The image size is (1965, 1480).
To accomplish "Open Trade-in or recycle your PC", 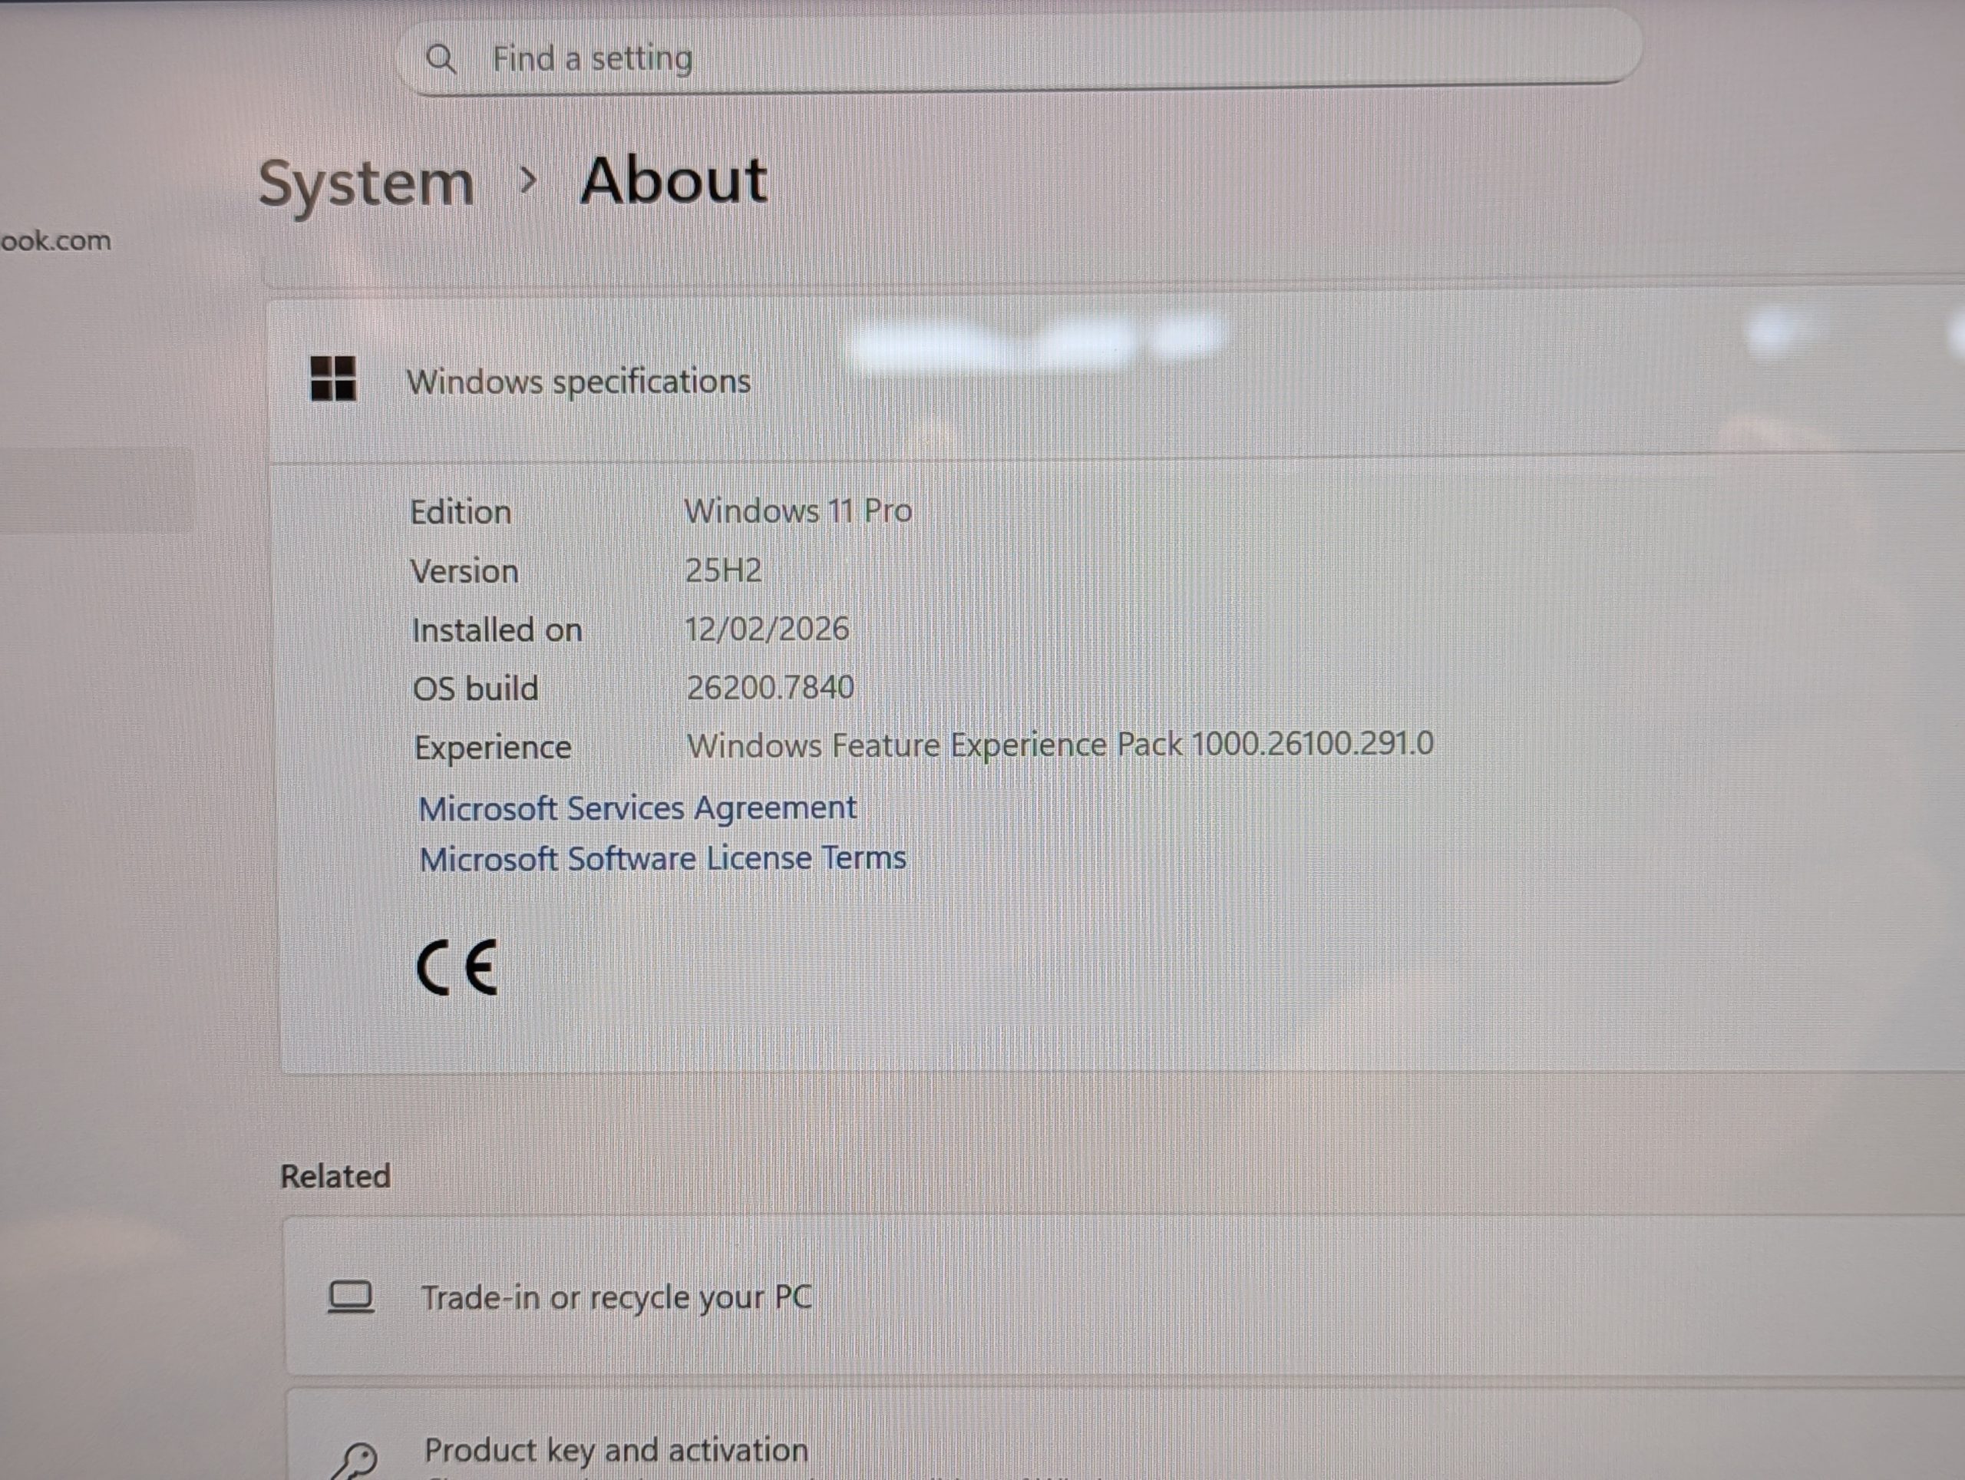I will [616, 1297].
